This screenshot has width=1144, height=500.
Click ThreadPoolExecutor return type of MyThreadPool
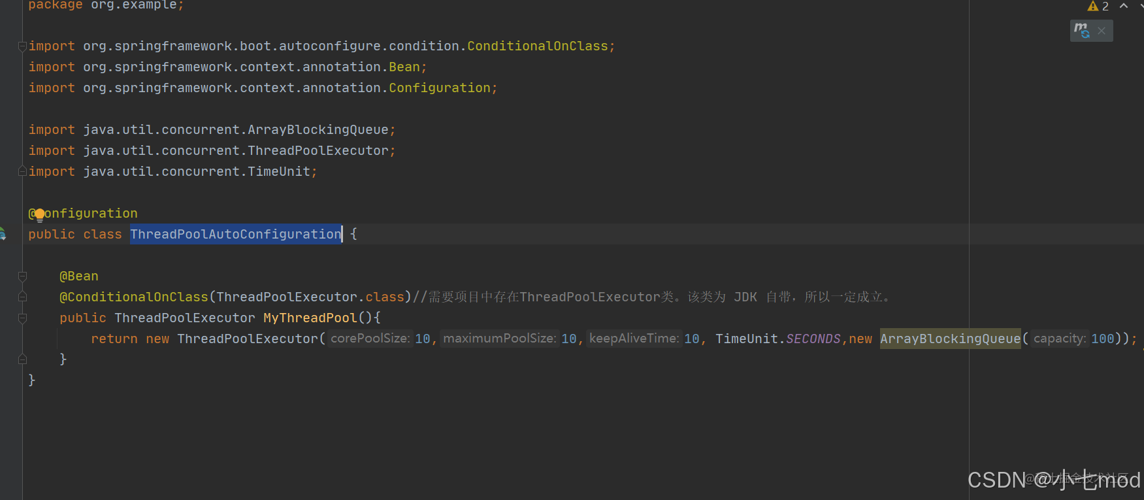coord(185,318)
